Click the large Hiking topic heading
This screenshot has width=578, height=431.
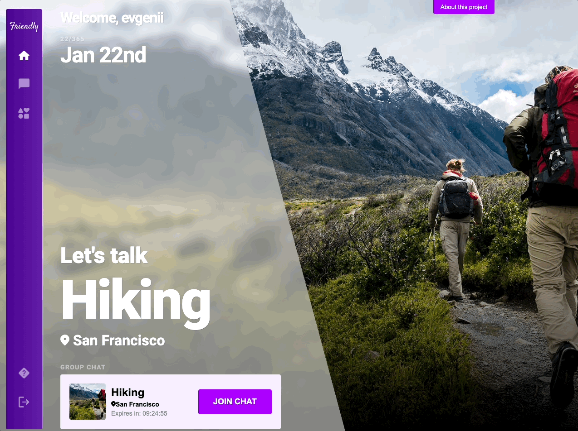click(136, 300)
